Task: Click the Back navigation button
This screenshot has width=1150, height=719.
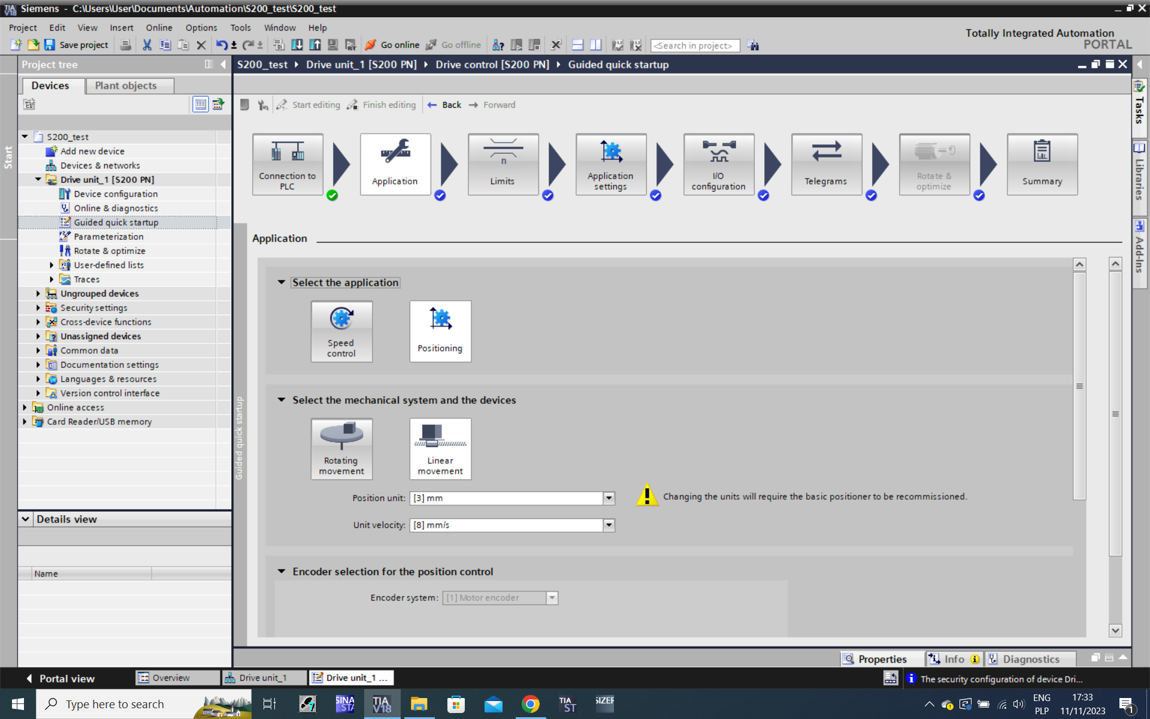Action: click(x=444, y=105)
